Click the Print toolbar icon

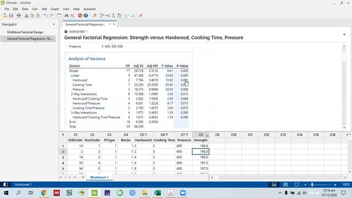19,15
